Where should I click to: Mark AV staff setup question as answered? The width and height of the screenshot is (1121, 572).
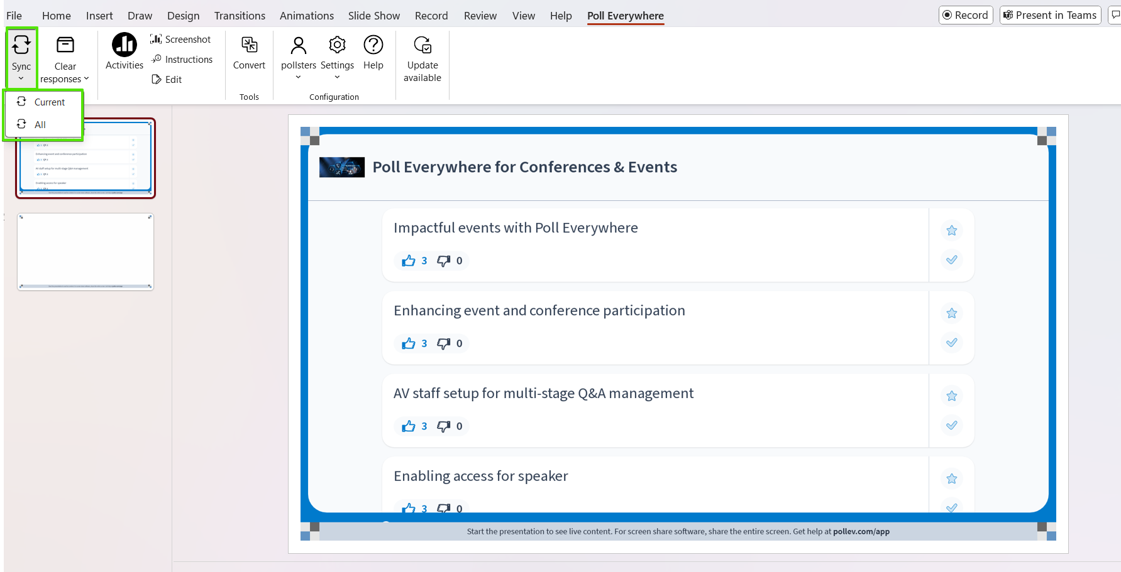click(952, 425)
